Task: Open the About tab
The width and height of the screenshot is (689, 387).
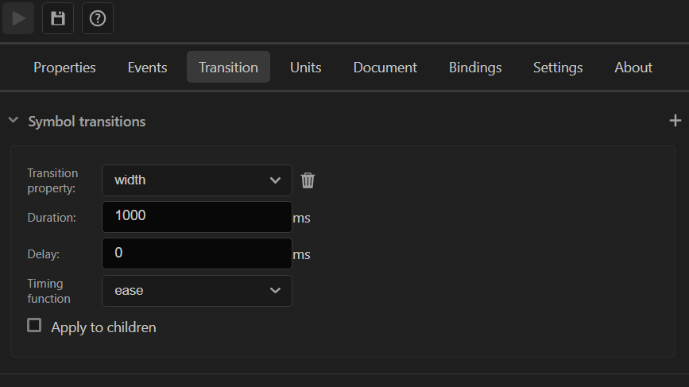Action: (633, 68)
